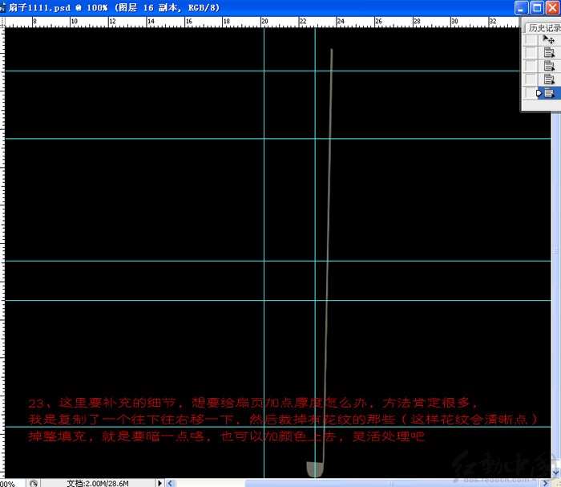Open status bar info options arrow
The image size is (561, 487).
160,483
